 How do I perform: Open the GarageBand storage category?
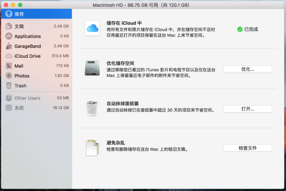[x=37, y=46]
